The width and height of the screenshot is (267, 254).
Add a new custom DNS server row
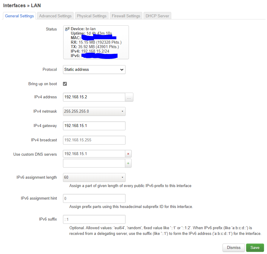[128, 163]
